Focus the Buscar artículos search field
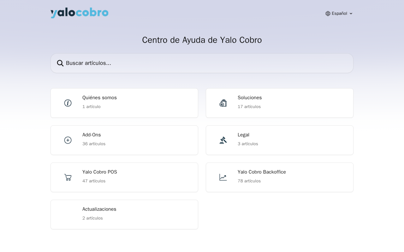This screenshot has height=252, width=404. click(x=202, y=63)
